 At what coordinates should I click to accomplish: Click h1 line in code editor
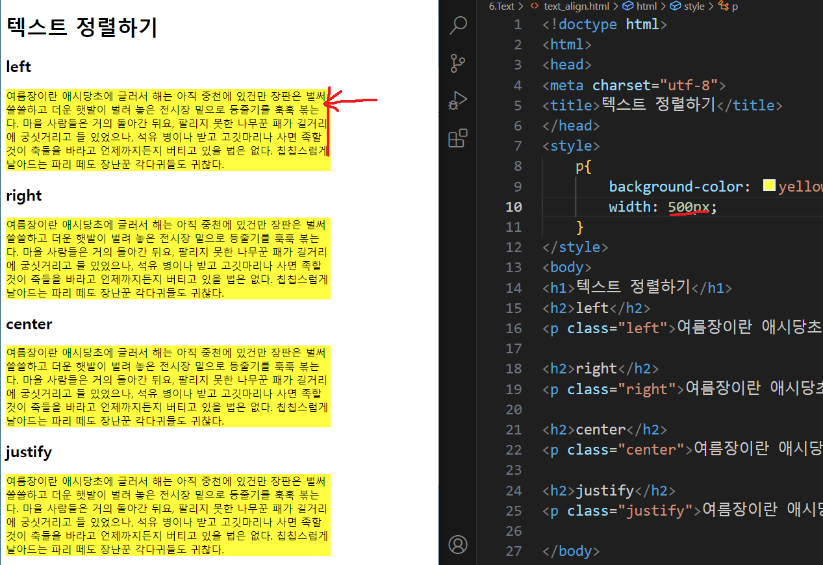[637, 288]
